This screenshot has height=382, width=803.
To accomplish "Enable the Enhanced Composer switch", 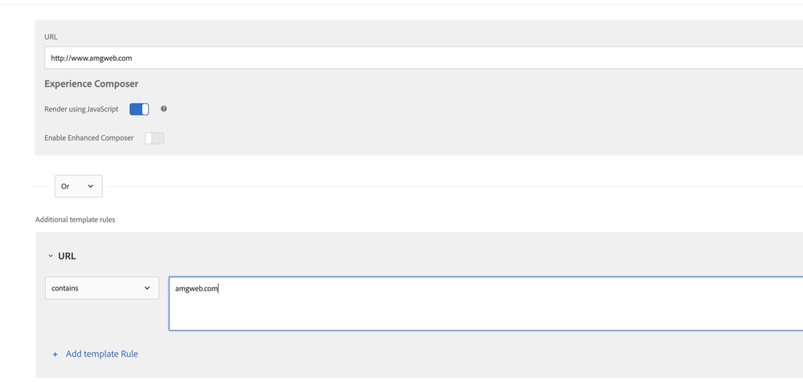I will [154, 138].
